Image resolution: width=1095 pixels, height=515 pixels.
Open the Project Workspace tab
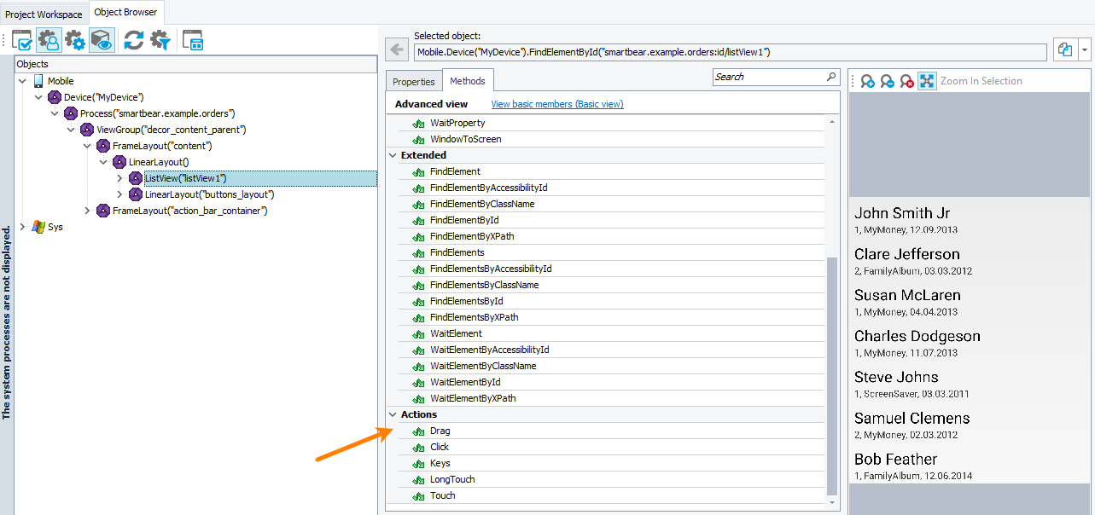point(44,14)
